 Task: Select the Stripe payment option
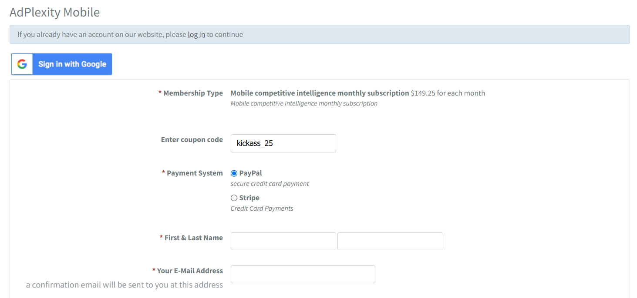(x=234, y=198)
